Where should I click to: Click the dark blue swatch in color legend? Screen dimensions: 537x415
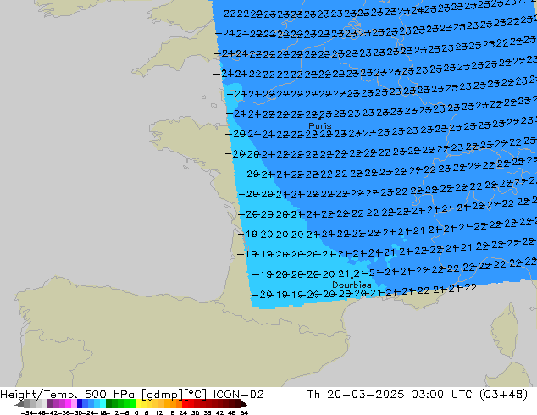[80, 404]
